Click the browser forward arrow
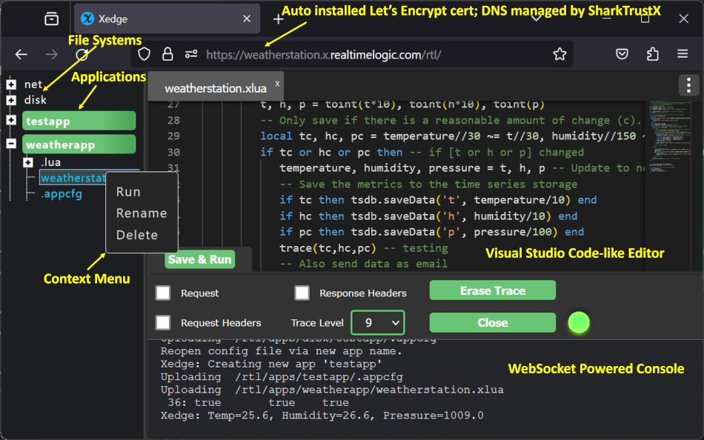Image resolution: width=704 pixels, height=440 pixels. pos(52,55)
